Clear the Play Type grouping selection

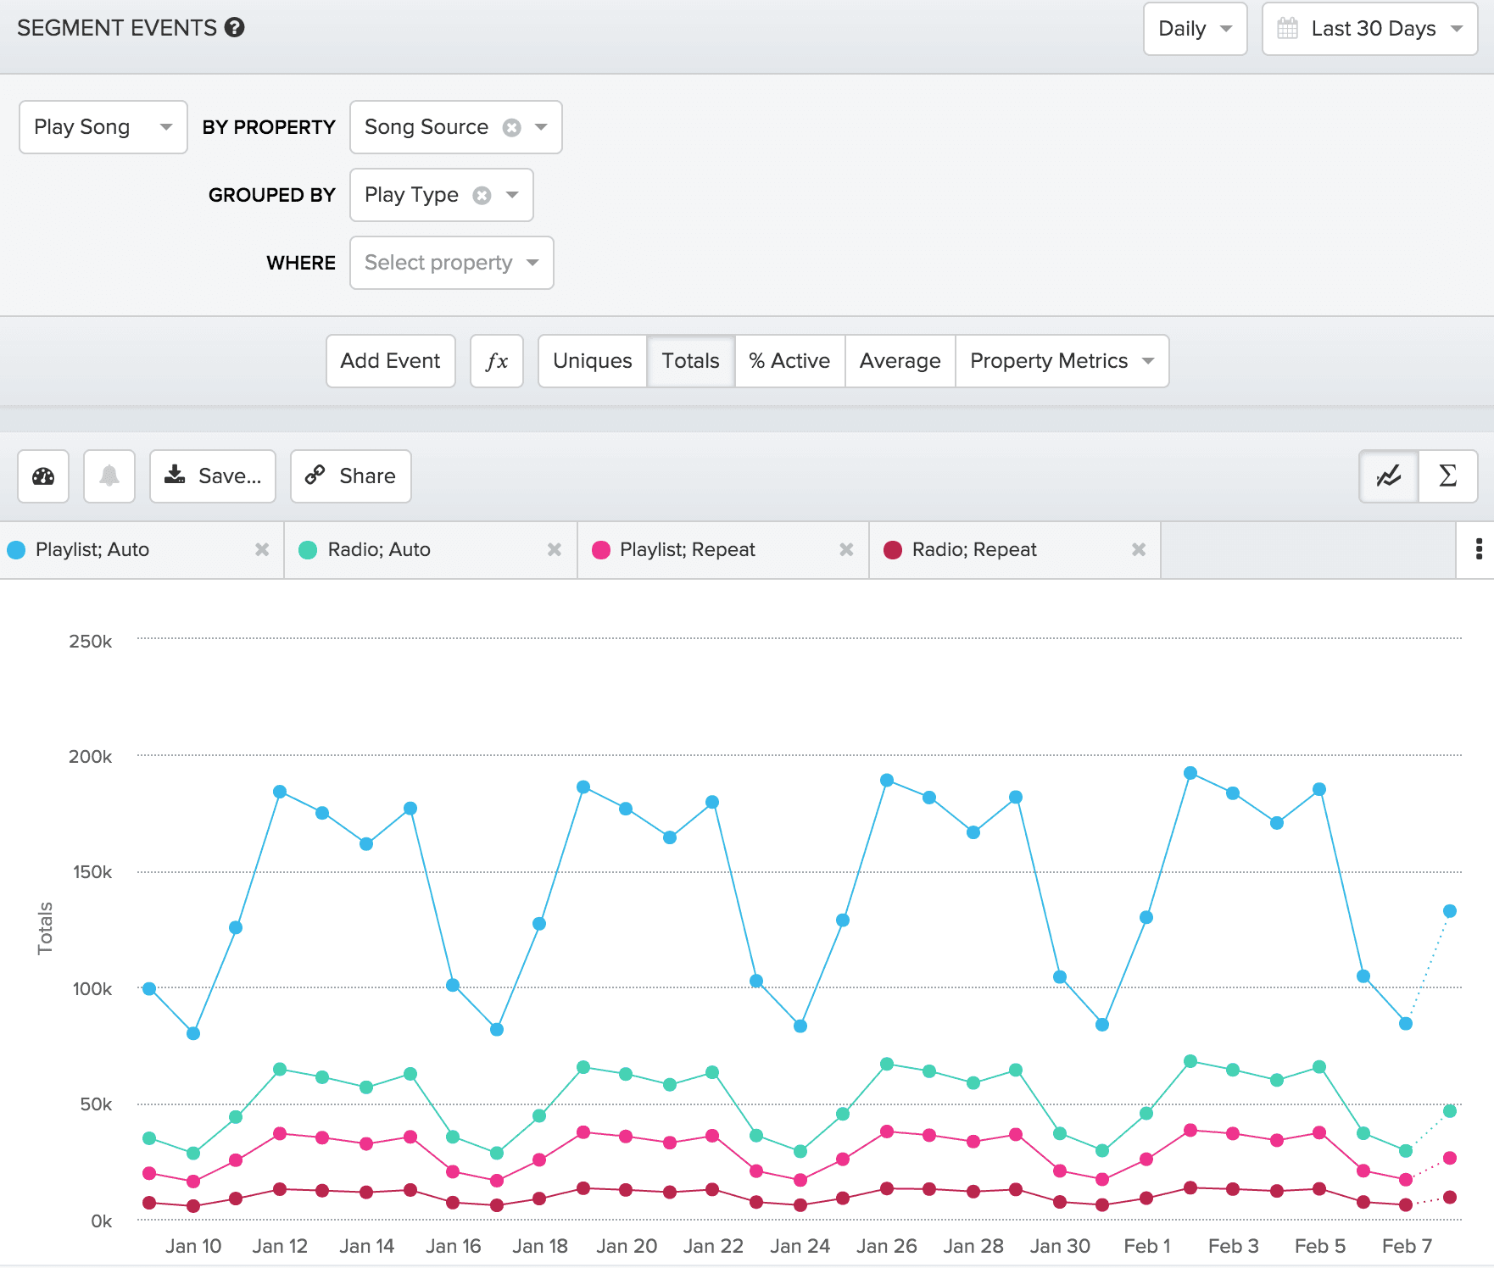coord(482,196)
